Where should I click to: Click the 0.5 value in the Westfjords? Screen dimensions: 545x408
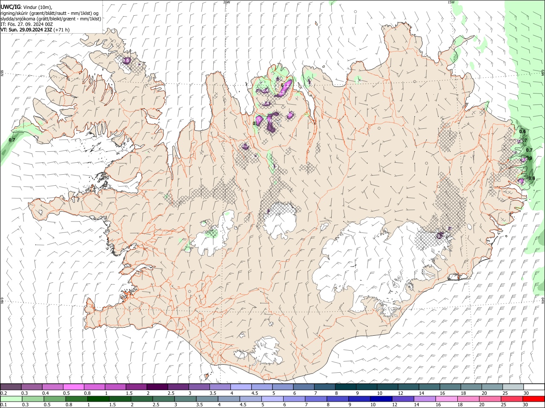(126, 61)
